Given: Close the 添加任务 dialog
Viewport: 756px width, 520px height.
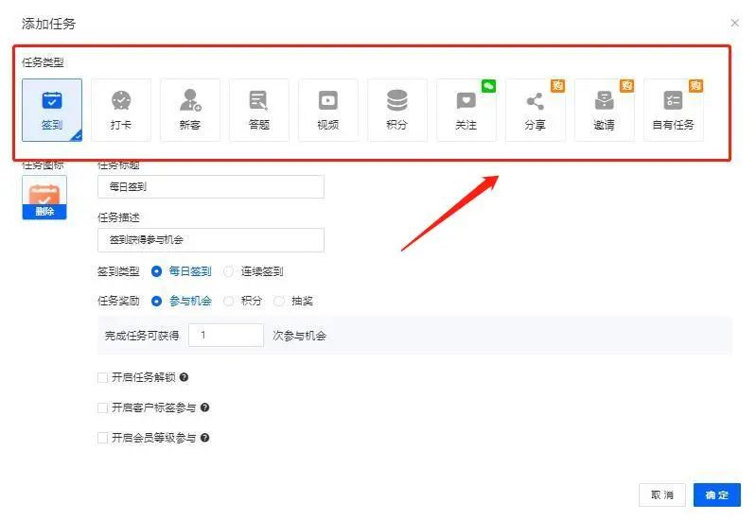Looking at the screenshot, I should click(x=735, y=23).
